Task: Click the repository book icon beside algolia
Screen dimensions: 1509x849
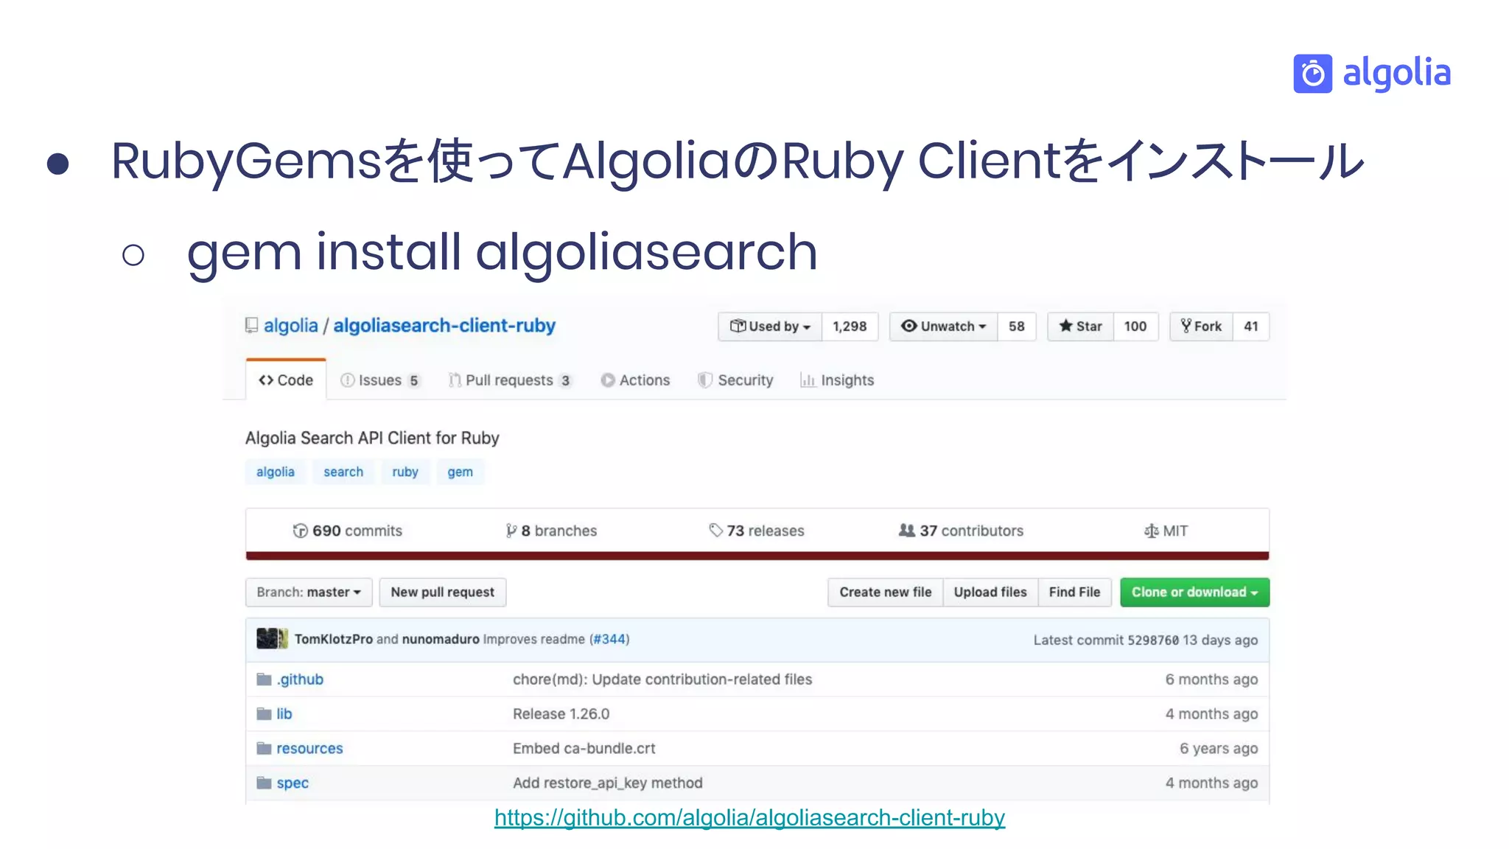Action: [252, 326]
